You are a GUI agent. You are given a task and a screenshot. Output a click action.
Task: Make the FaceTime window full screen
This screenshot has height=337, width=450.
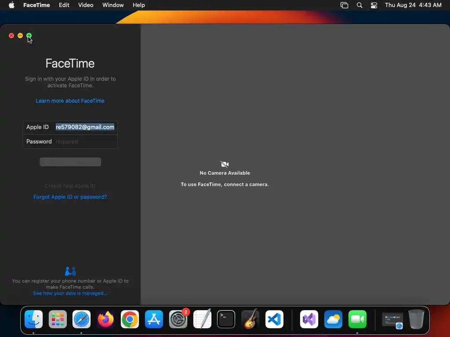pyautogui.click(x=29, y=36)
